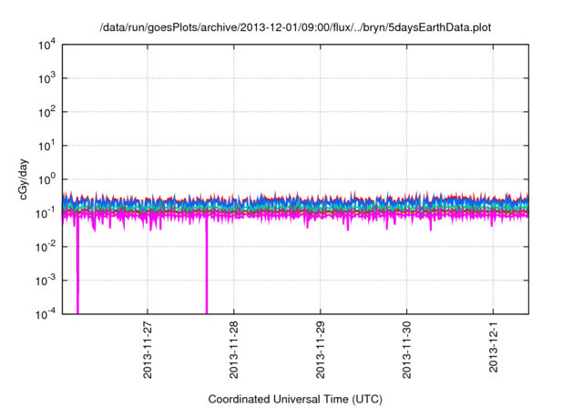Click the plot file path title
The image size is (583, 408).
coord(295,27)
